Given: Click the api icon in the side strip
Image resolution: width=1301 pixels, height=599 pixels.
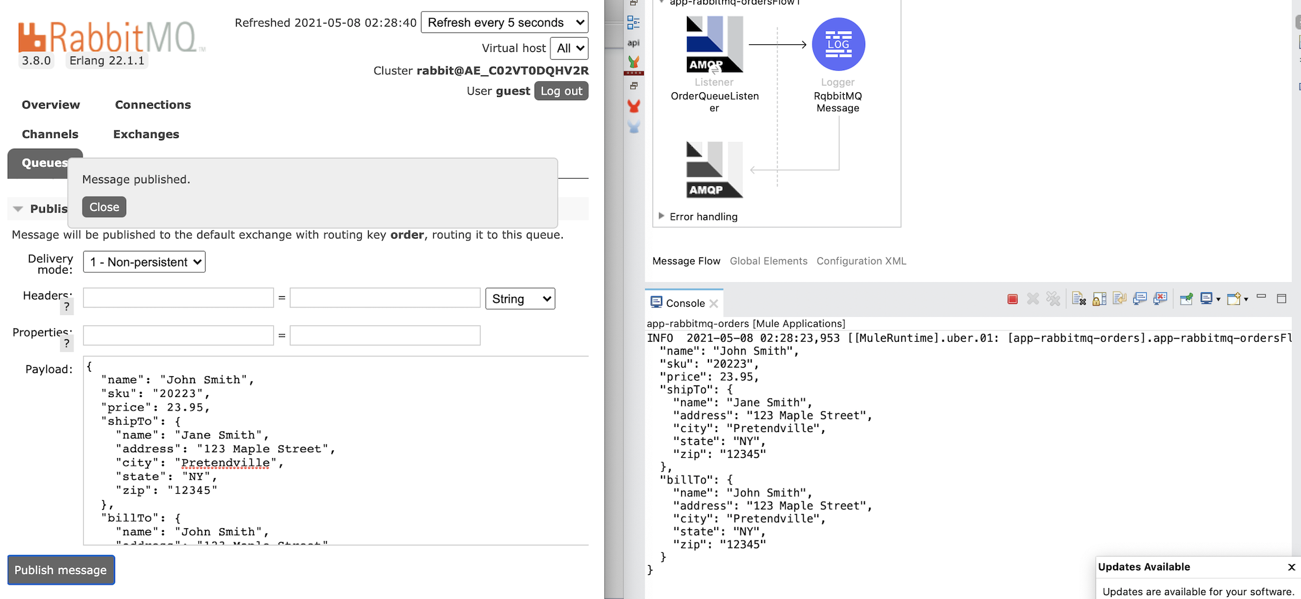Looking at the screenshot, I should point(633,43).
